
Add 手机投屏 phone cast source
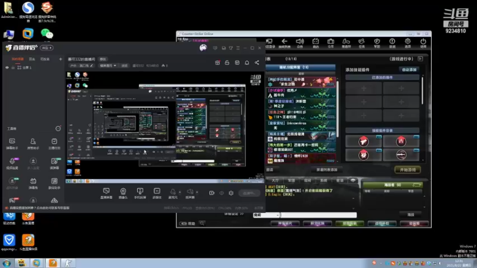point(140,193)
